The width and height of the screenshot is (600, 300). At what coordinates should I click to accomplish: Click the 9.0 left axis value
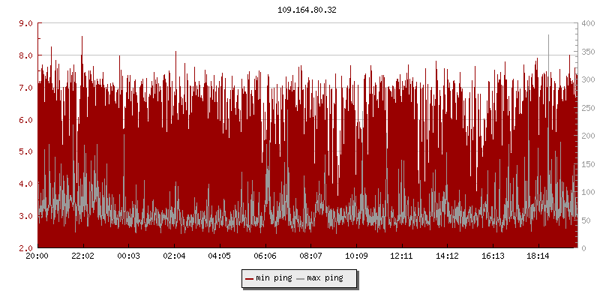[x=25, y=23]
